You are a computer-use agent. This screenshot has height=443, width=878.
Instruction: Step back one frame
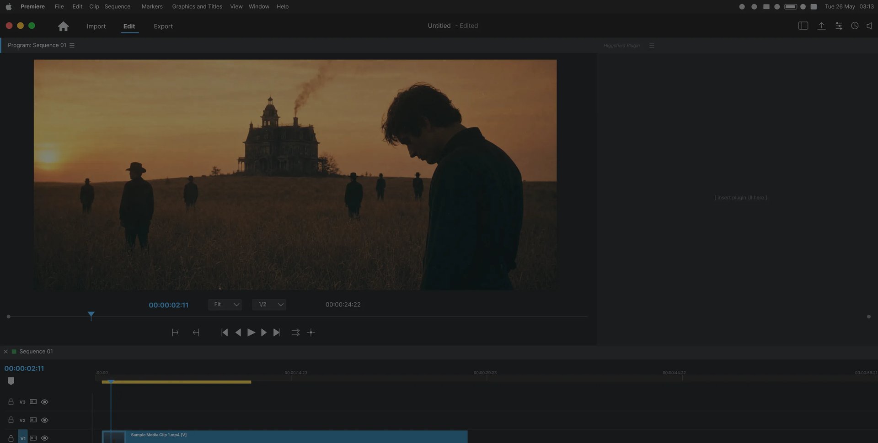pyautogui.click(x=238, y=332)
